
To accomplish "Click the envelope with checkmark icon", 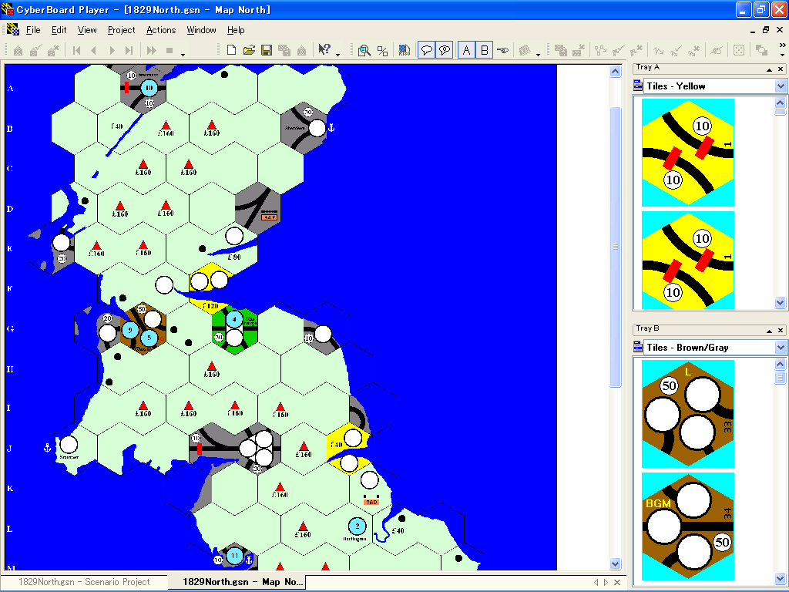I will click(x=35, y=50).
